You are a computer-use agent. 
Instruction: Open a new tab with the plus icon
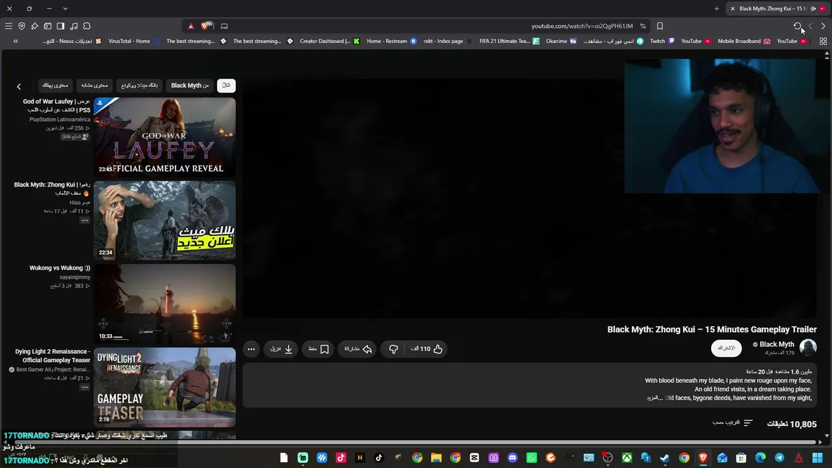[716, 8]
